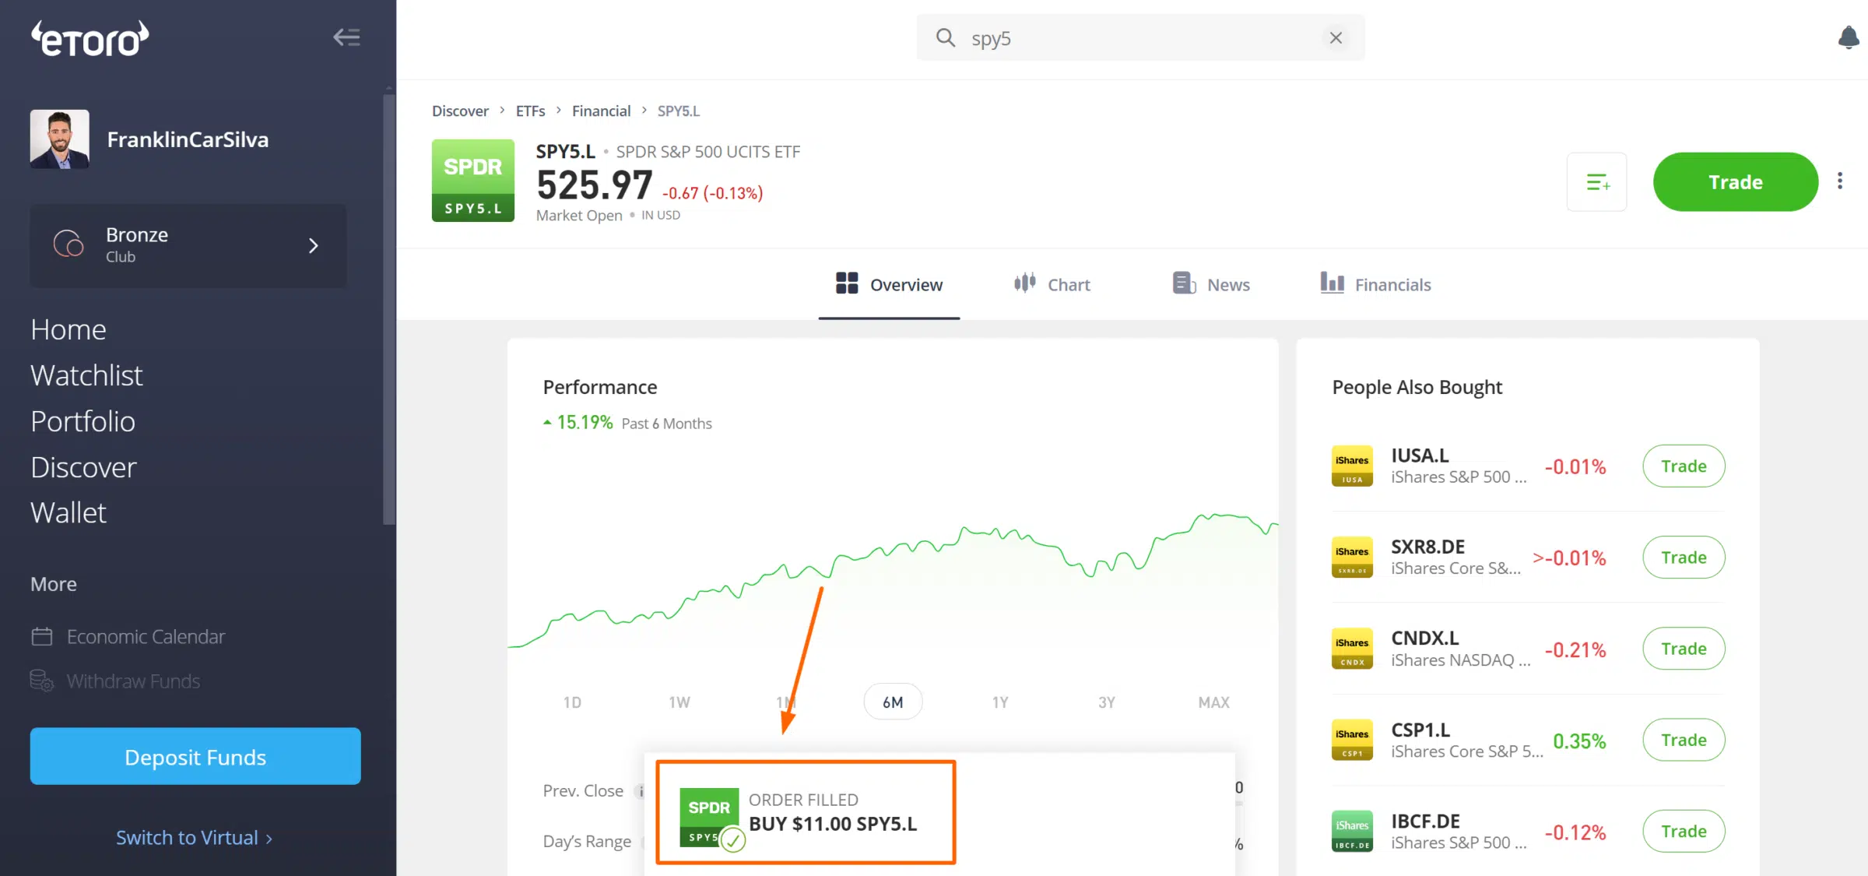
Task: Open IBCF.DE ticker name
Action: (1425, 821)
